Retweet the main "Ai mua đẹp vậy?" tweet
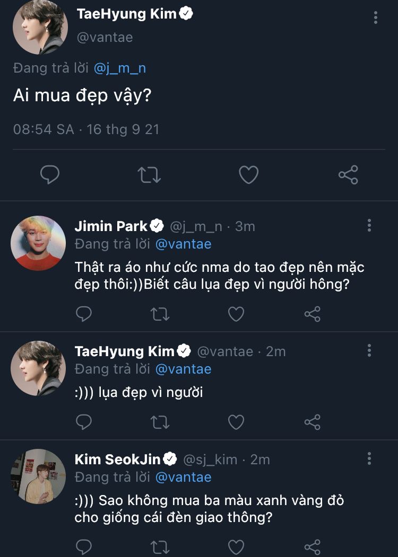Image resolution: width=398 pixels, height=557 pixels. (x=150, y=175)
